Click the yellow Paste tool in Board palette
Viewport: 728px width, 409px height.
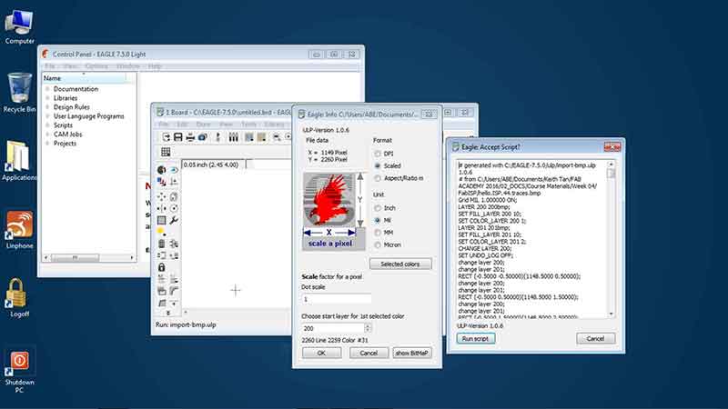pos(161,232)
